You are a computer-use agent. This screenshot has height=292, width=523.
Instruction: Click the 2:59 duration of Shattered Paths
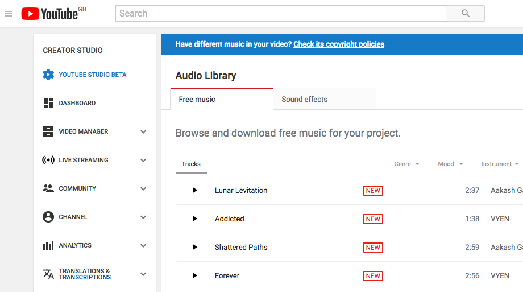472,247
